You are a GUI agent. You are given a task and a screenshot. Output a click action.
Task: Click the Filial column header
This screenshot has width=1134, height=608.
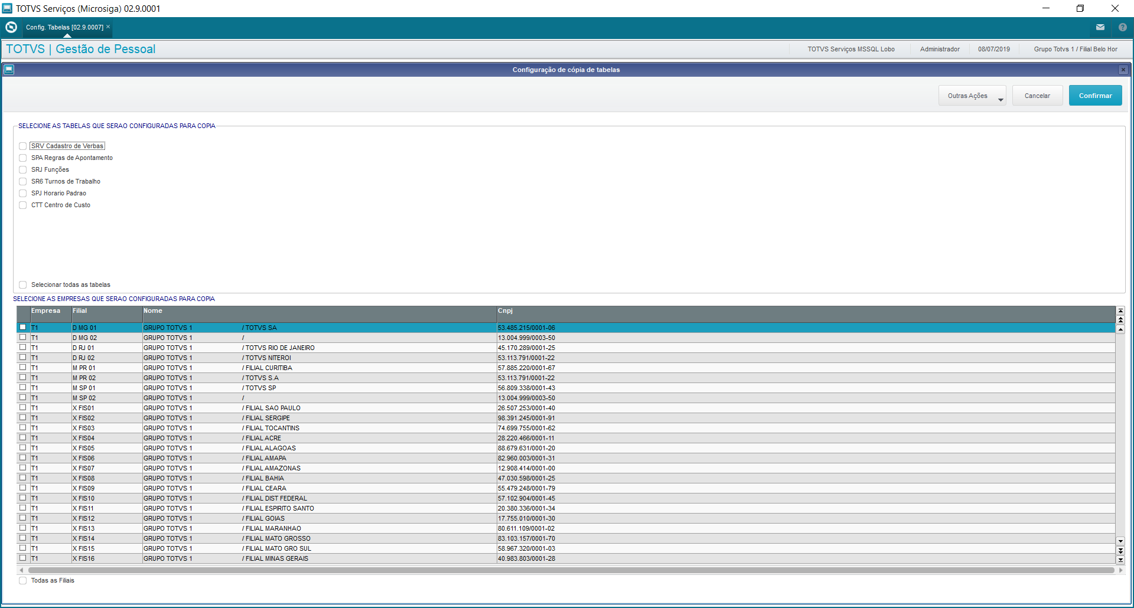(106, 314)
